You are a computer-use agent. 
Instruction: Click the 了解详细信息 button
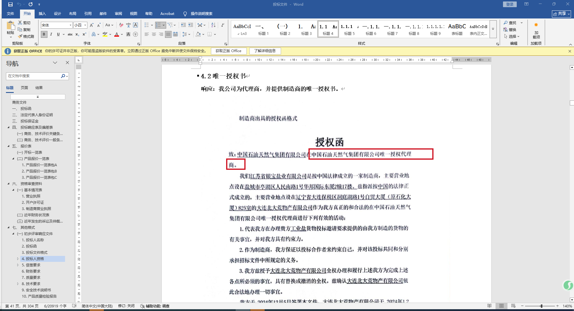click(x=265, y=51)
